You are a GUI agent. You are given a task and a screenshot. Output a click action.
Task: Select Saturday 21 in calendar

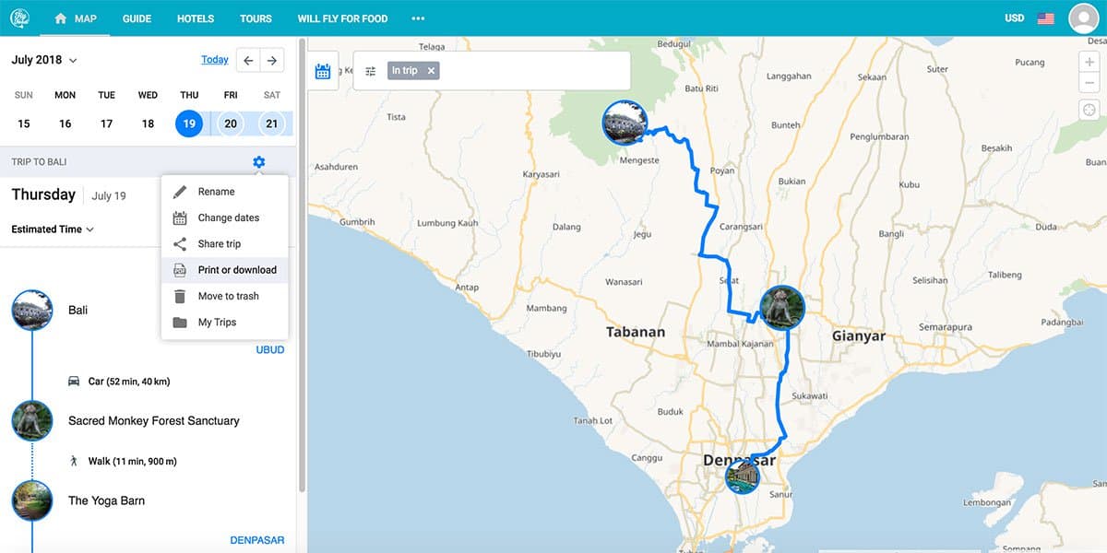coord(272,124)
